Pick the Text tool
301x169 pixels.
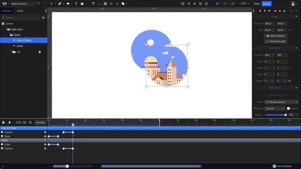coord(76,4)
